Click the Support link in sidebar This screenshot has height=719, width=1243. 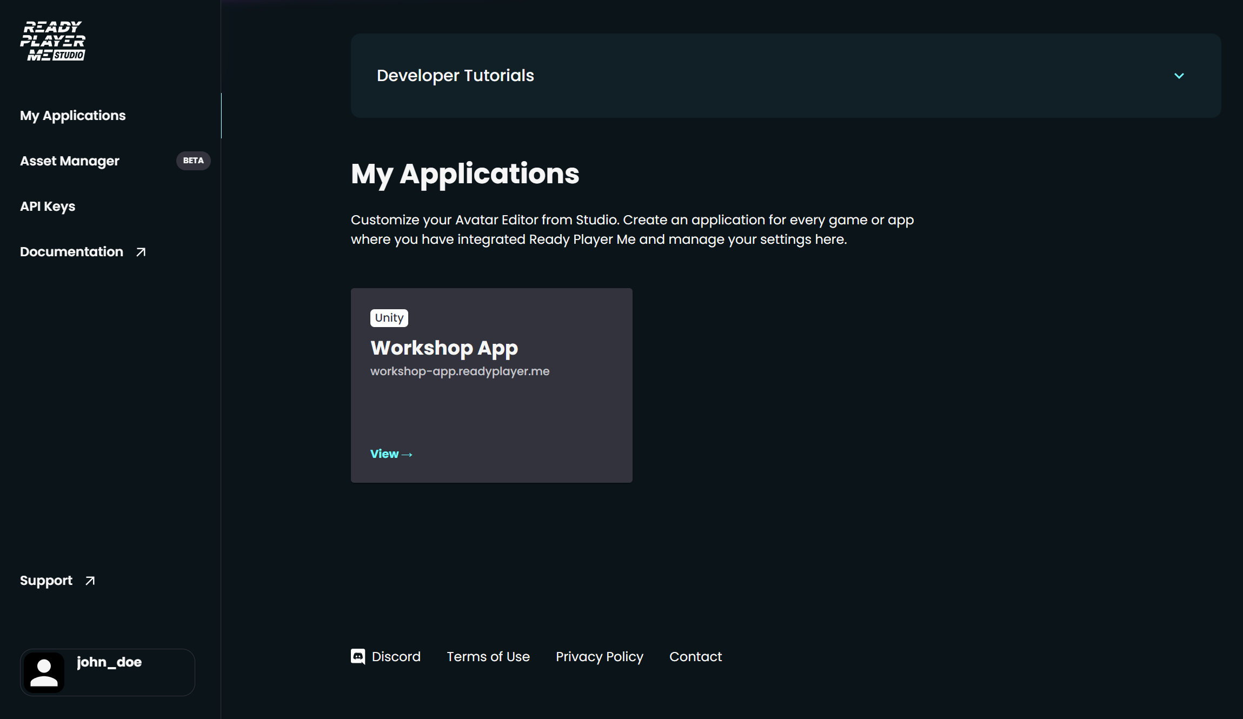[x=46, y=581]
